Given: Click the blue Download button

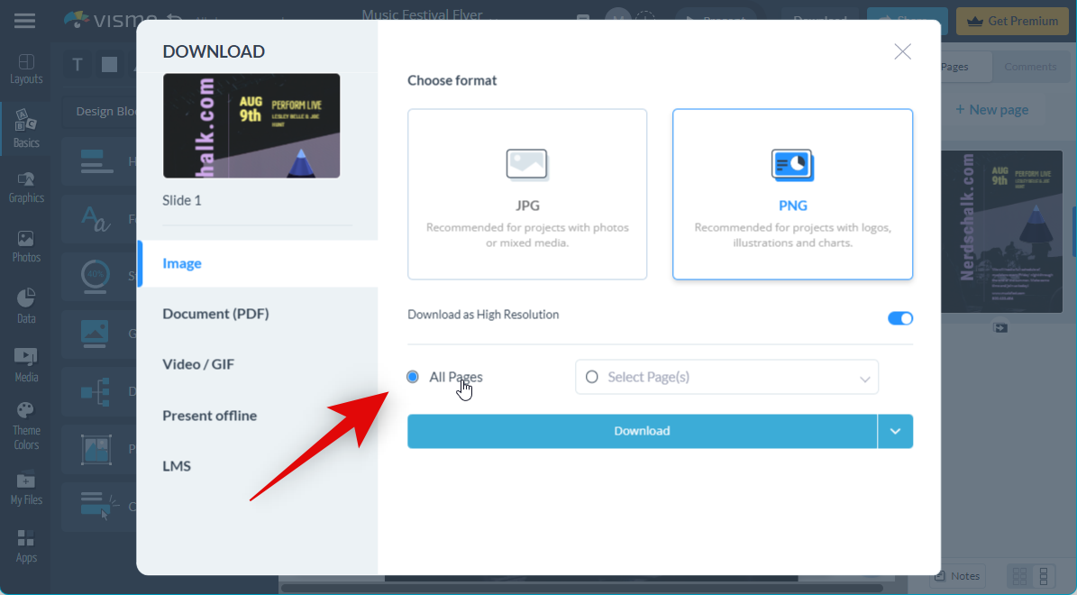Looking at the screenshot, I should 642,431.
